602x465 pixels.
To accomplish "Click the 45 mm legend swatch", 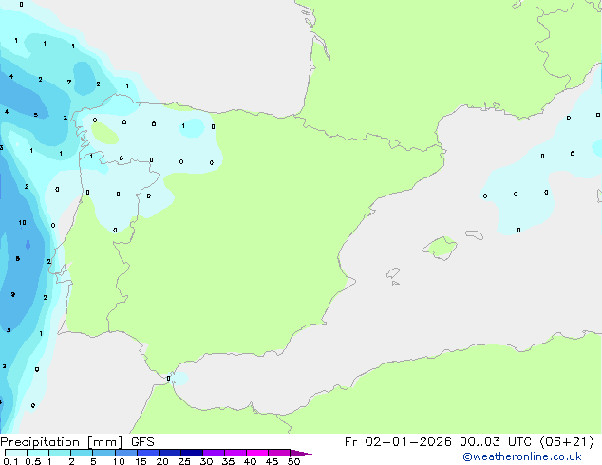I will (x=279, y=453).
